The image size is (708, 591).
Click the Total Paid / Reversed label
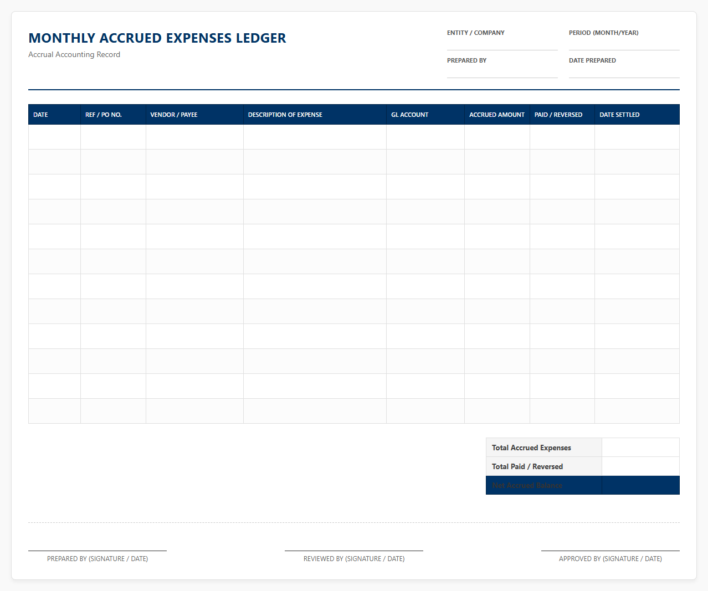(x=544, y=466)
